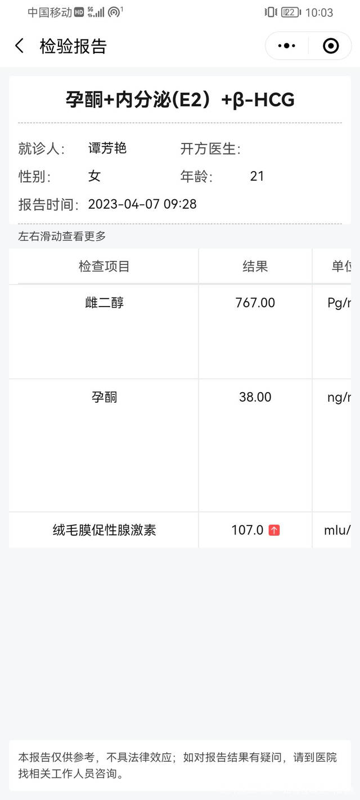Tap the 38.00 progesterone result
360x800 pixels.
[255, 397]
